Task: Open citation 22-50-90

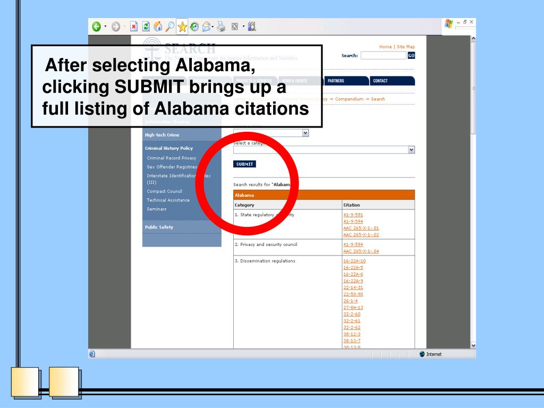Action: coord(353,294)
